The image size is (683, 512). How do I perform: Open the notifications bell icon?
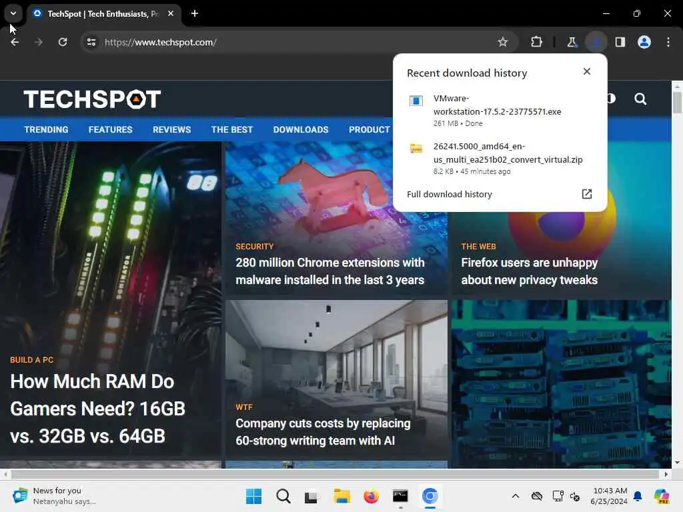(x=638, y=496)
